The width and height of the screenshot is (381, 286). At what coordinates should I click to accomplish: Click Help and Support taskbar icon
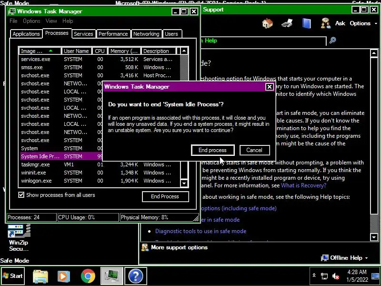tap(136, 276)
